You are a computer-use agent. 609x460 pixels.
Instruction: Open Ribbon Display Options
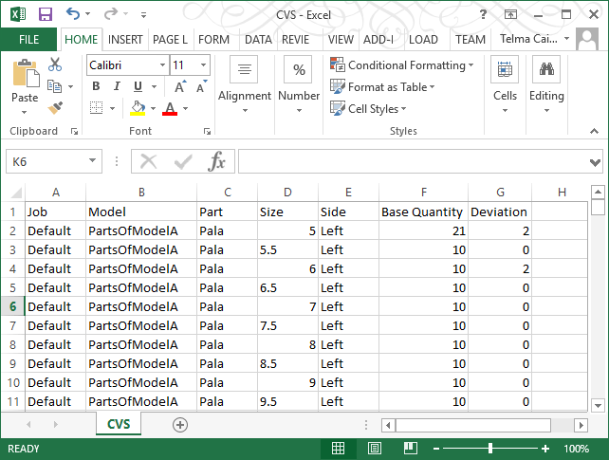click(x=510, y=15)
